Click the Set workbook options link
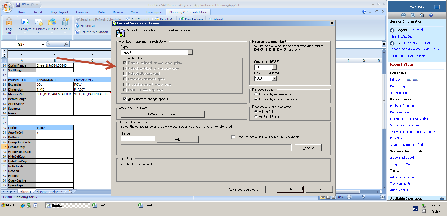Viewport: 447px width, 216px height. click(x=404, y=125)
